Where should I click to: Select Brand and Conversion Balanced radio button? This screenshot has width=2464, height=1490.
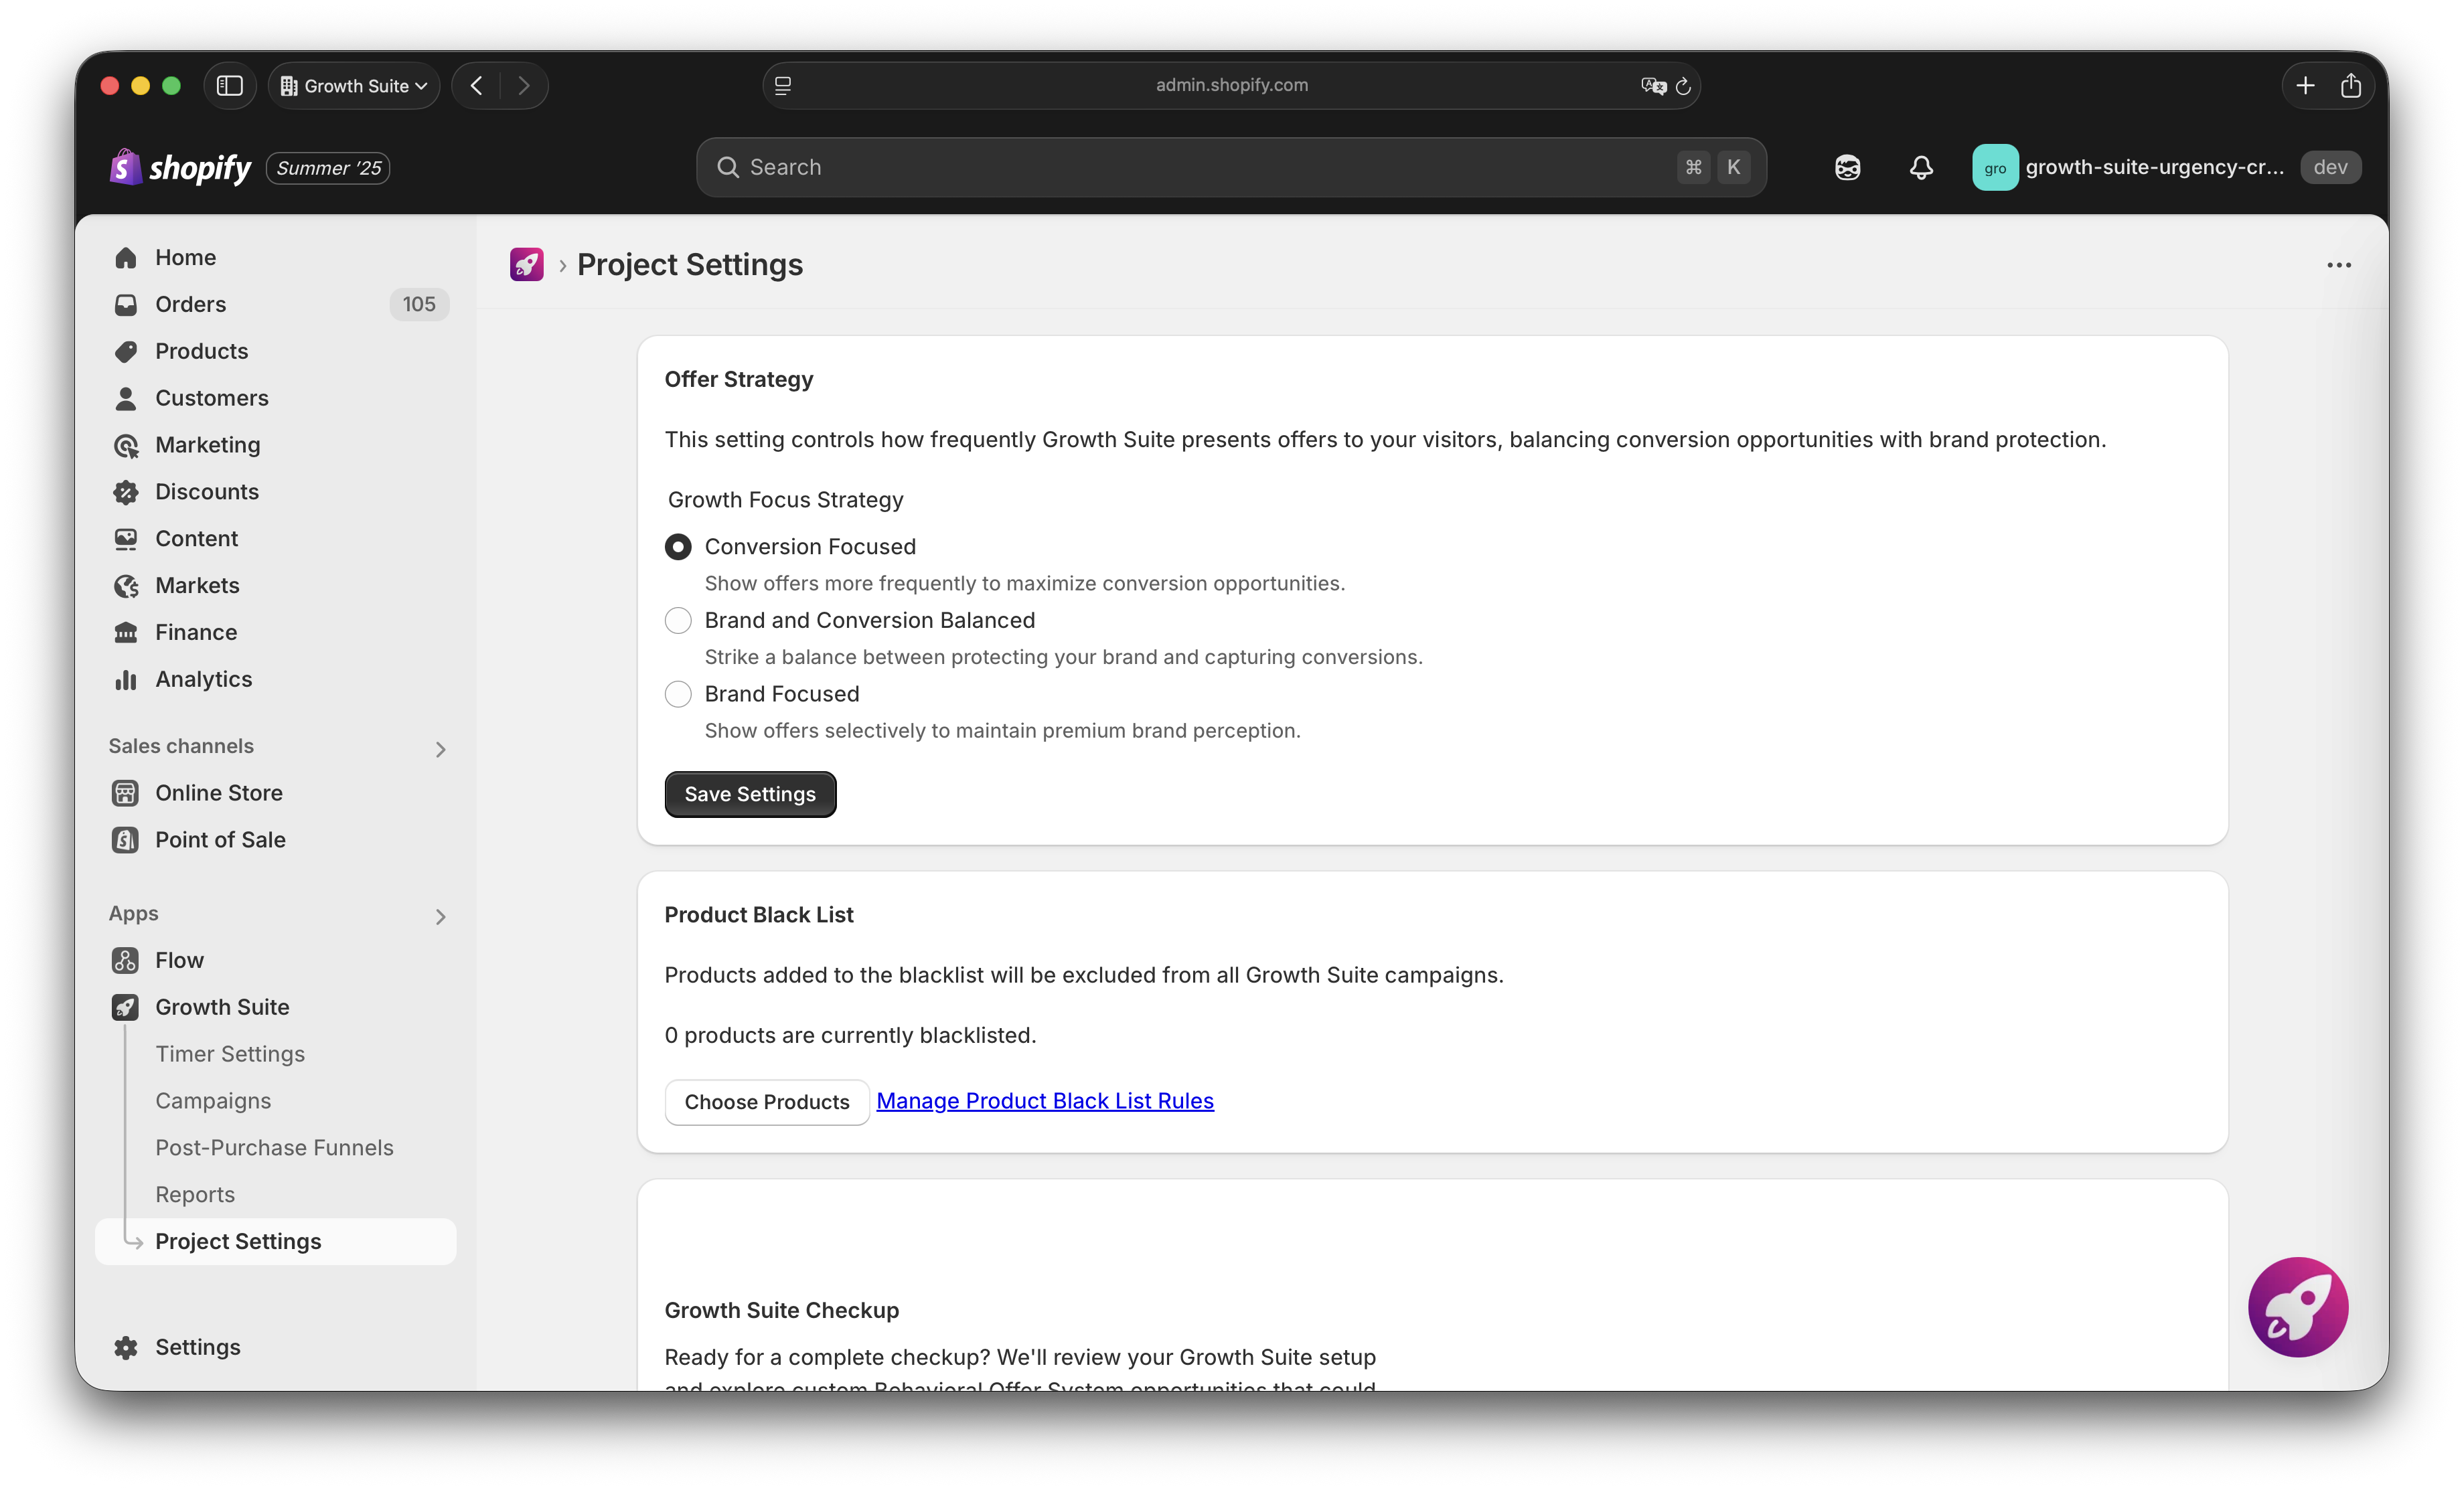coord(678,620)
